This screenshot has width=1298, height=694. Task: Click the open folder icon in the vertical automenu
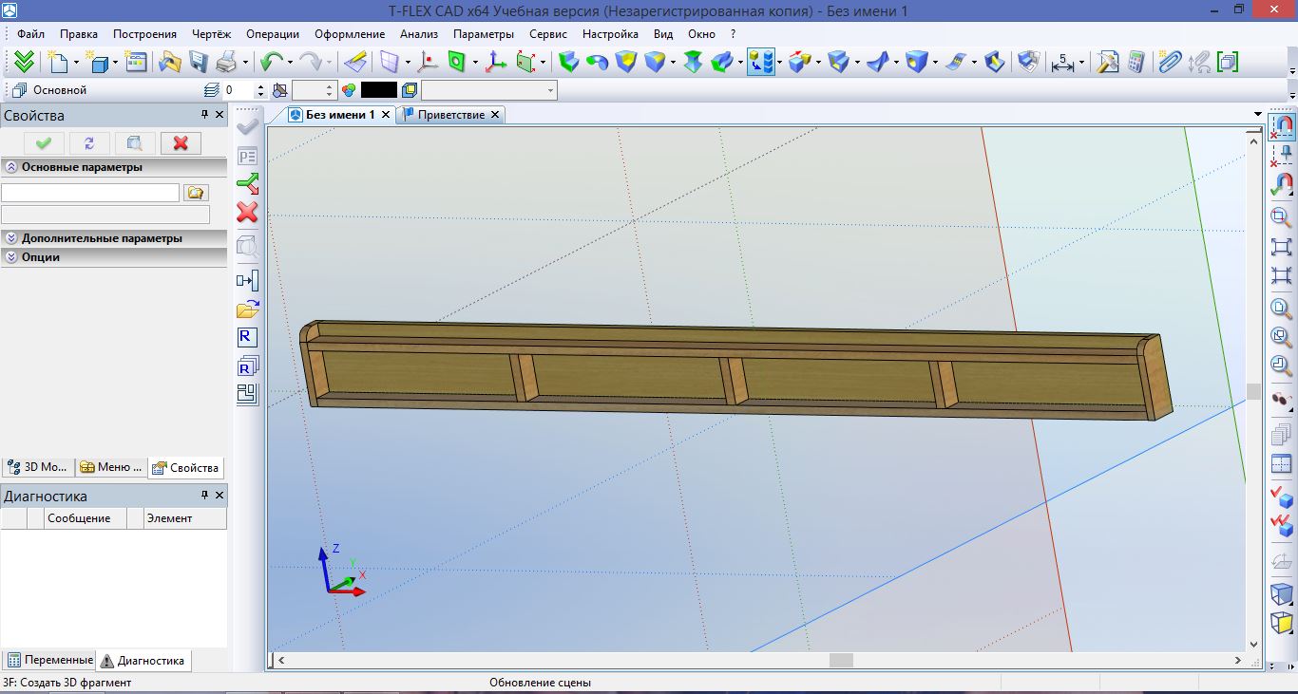(x=247, y=309)
